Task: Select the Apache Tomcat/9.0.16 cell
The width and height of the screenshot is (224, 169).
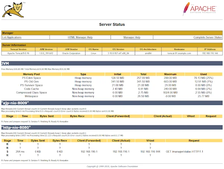Action: click(x=18, y=53)
